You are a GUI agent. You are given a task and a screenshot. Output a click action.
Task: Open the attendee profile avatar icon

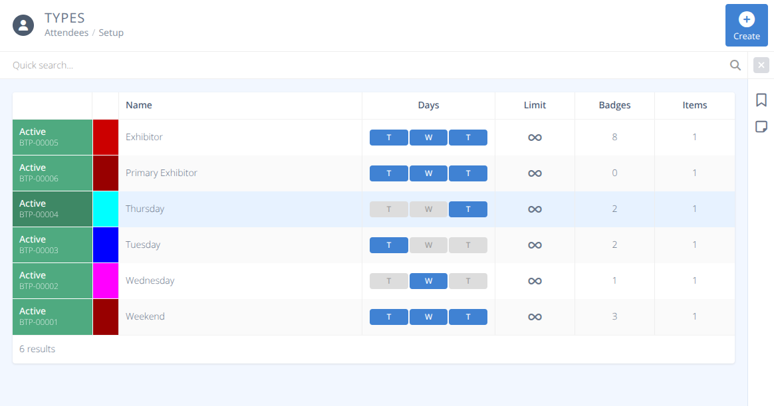23,25
